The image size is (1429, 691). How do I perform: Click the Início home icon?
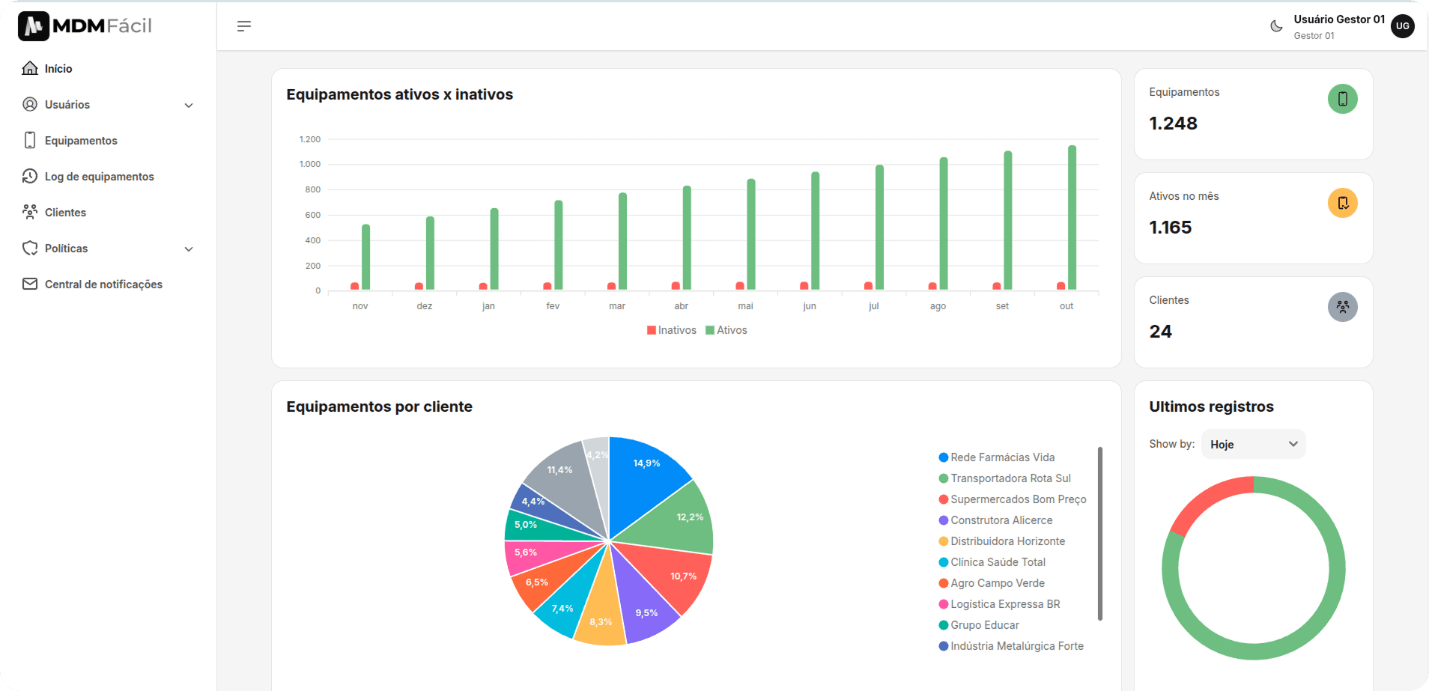30,68
